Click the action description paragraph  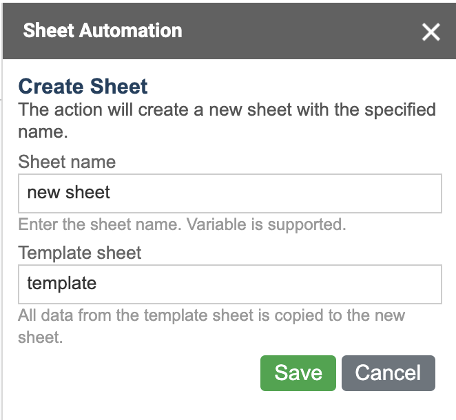[x=227, y=120]
